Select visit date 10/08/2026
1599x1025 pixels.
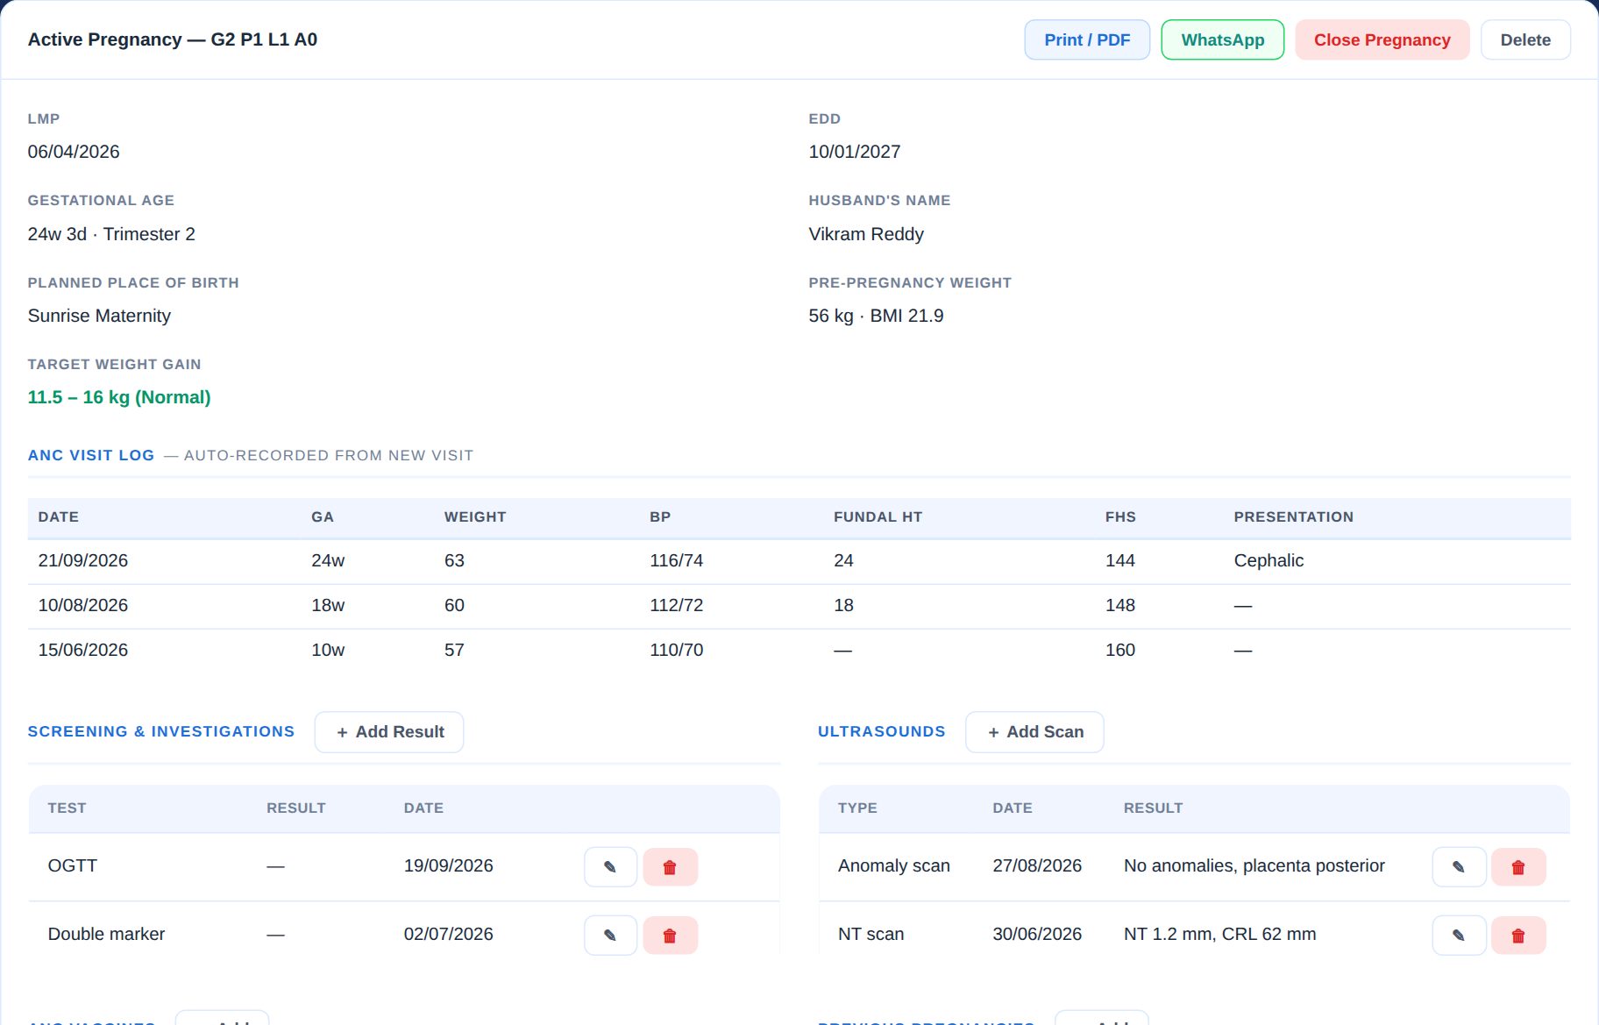pyautogui.click(x=83, y=605)
